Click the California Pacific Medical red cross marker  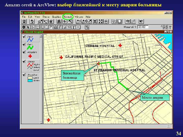pyautogui.click(x=61, y=57)
